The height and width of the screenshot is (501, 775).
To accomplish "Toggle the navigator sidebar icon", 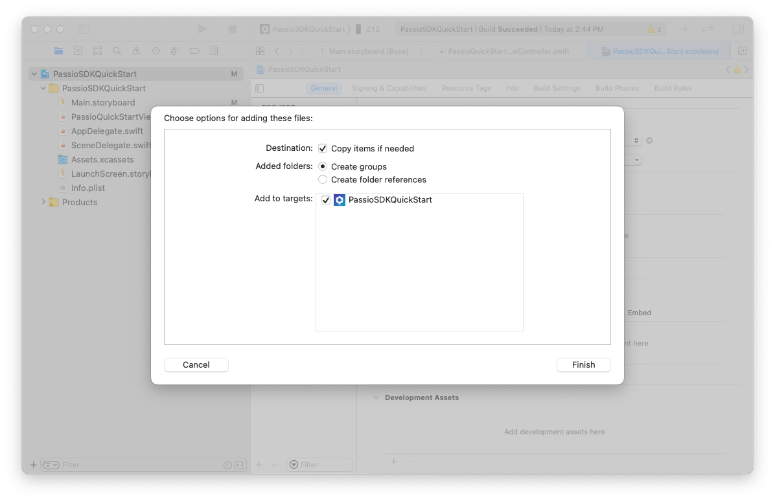I will tap(84, 29).
